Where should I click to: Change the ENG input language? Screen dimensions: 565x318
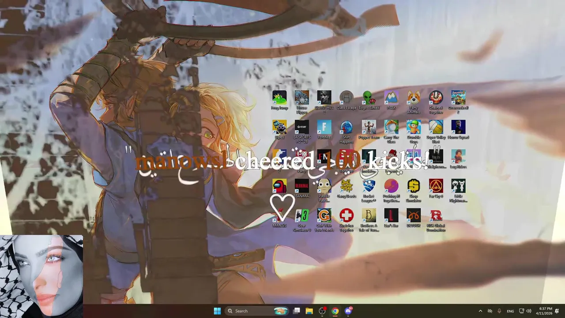coord(510,311)
